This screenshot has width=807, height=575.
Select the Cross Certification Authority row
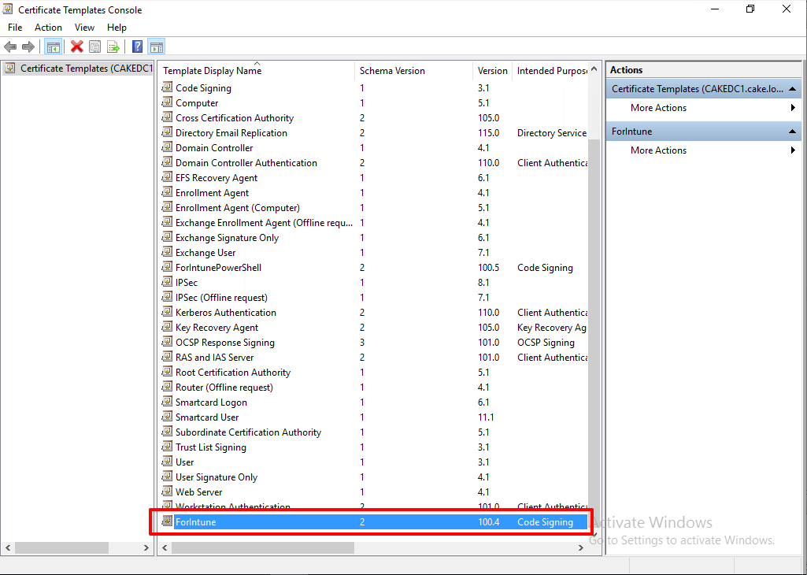(374, 118)
